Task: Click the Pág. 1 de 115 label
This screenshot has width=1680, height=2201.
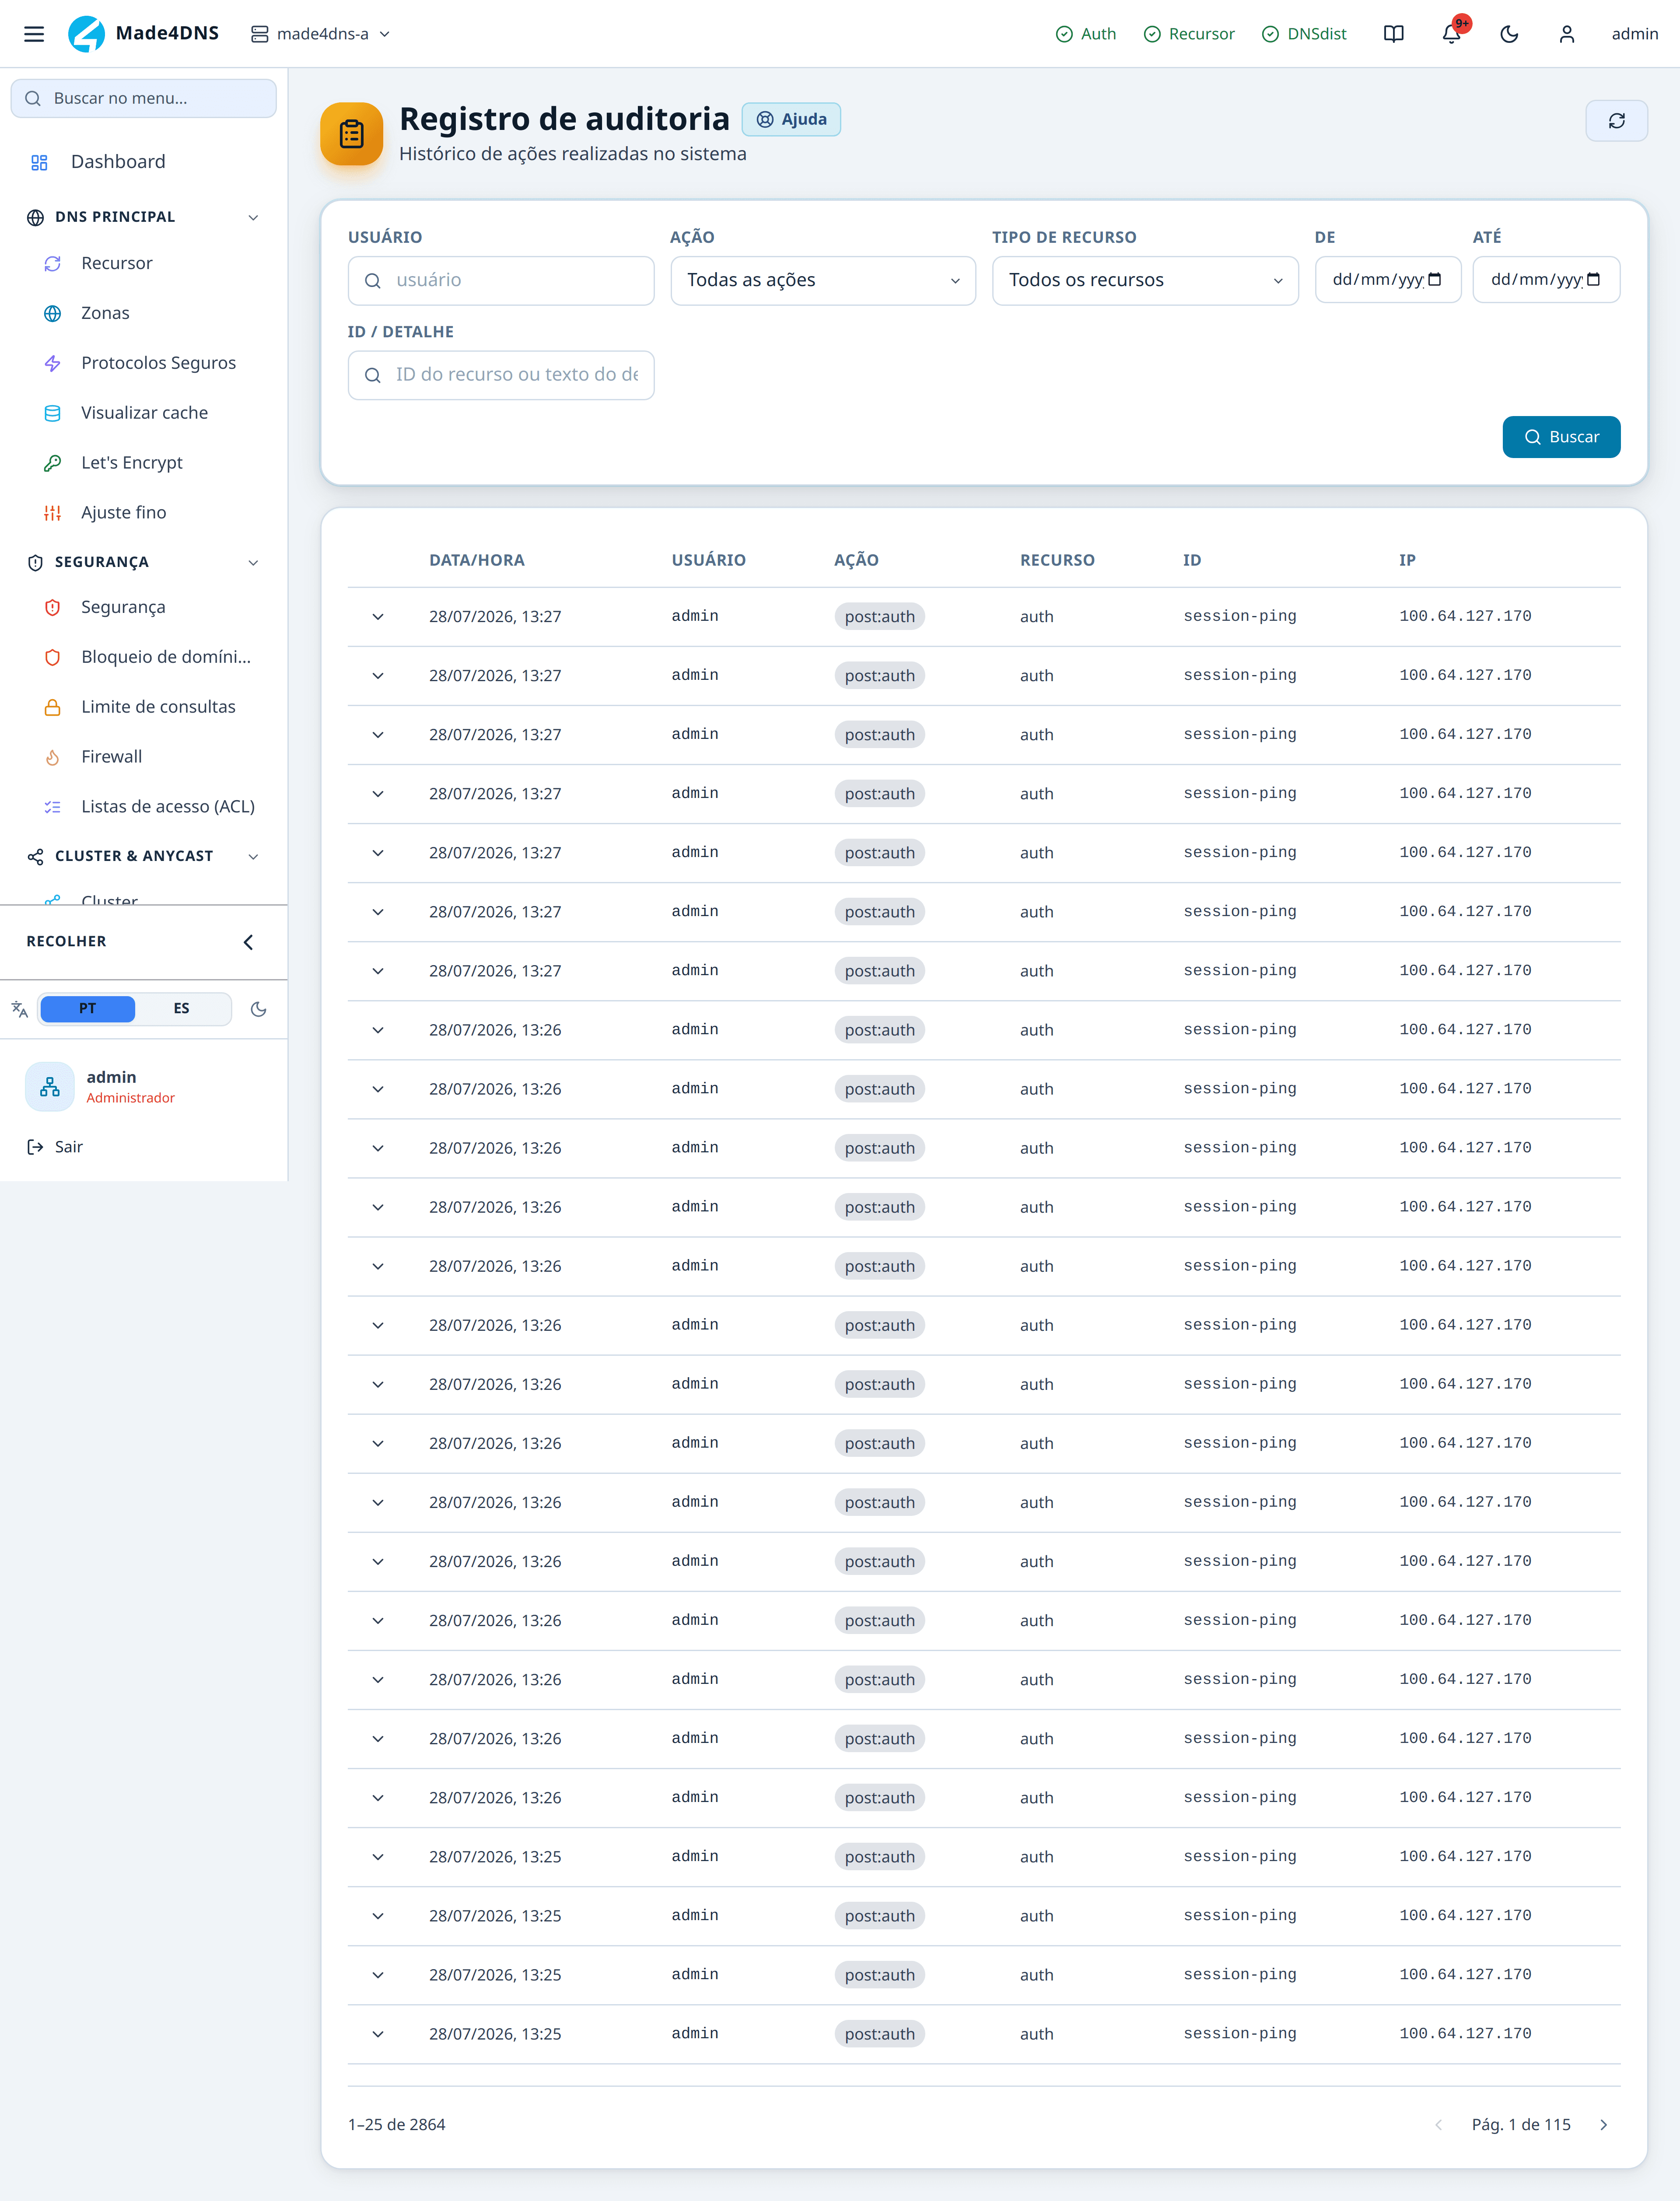Action: [1521, 2125]
